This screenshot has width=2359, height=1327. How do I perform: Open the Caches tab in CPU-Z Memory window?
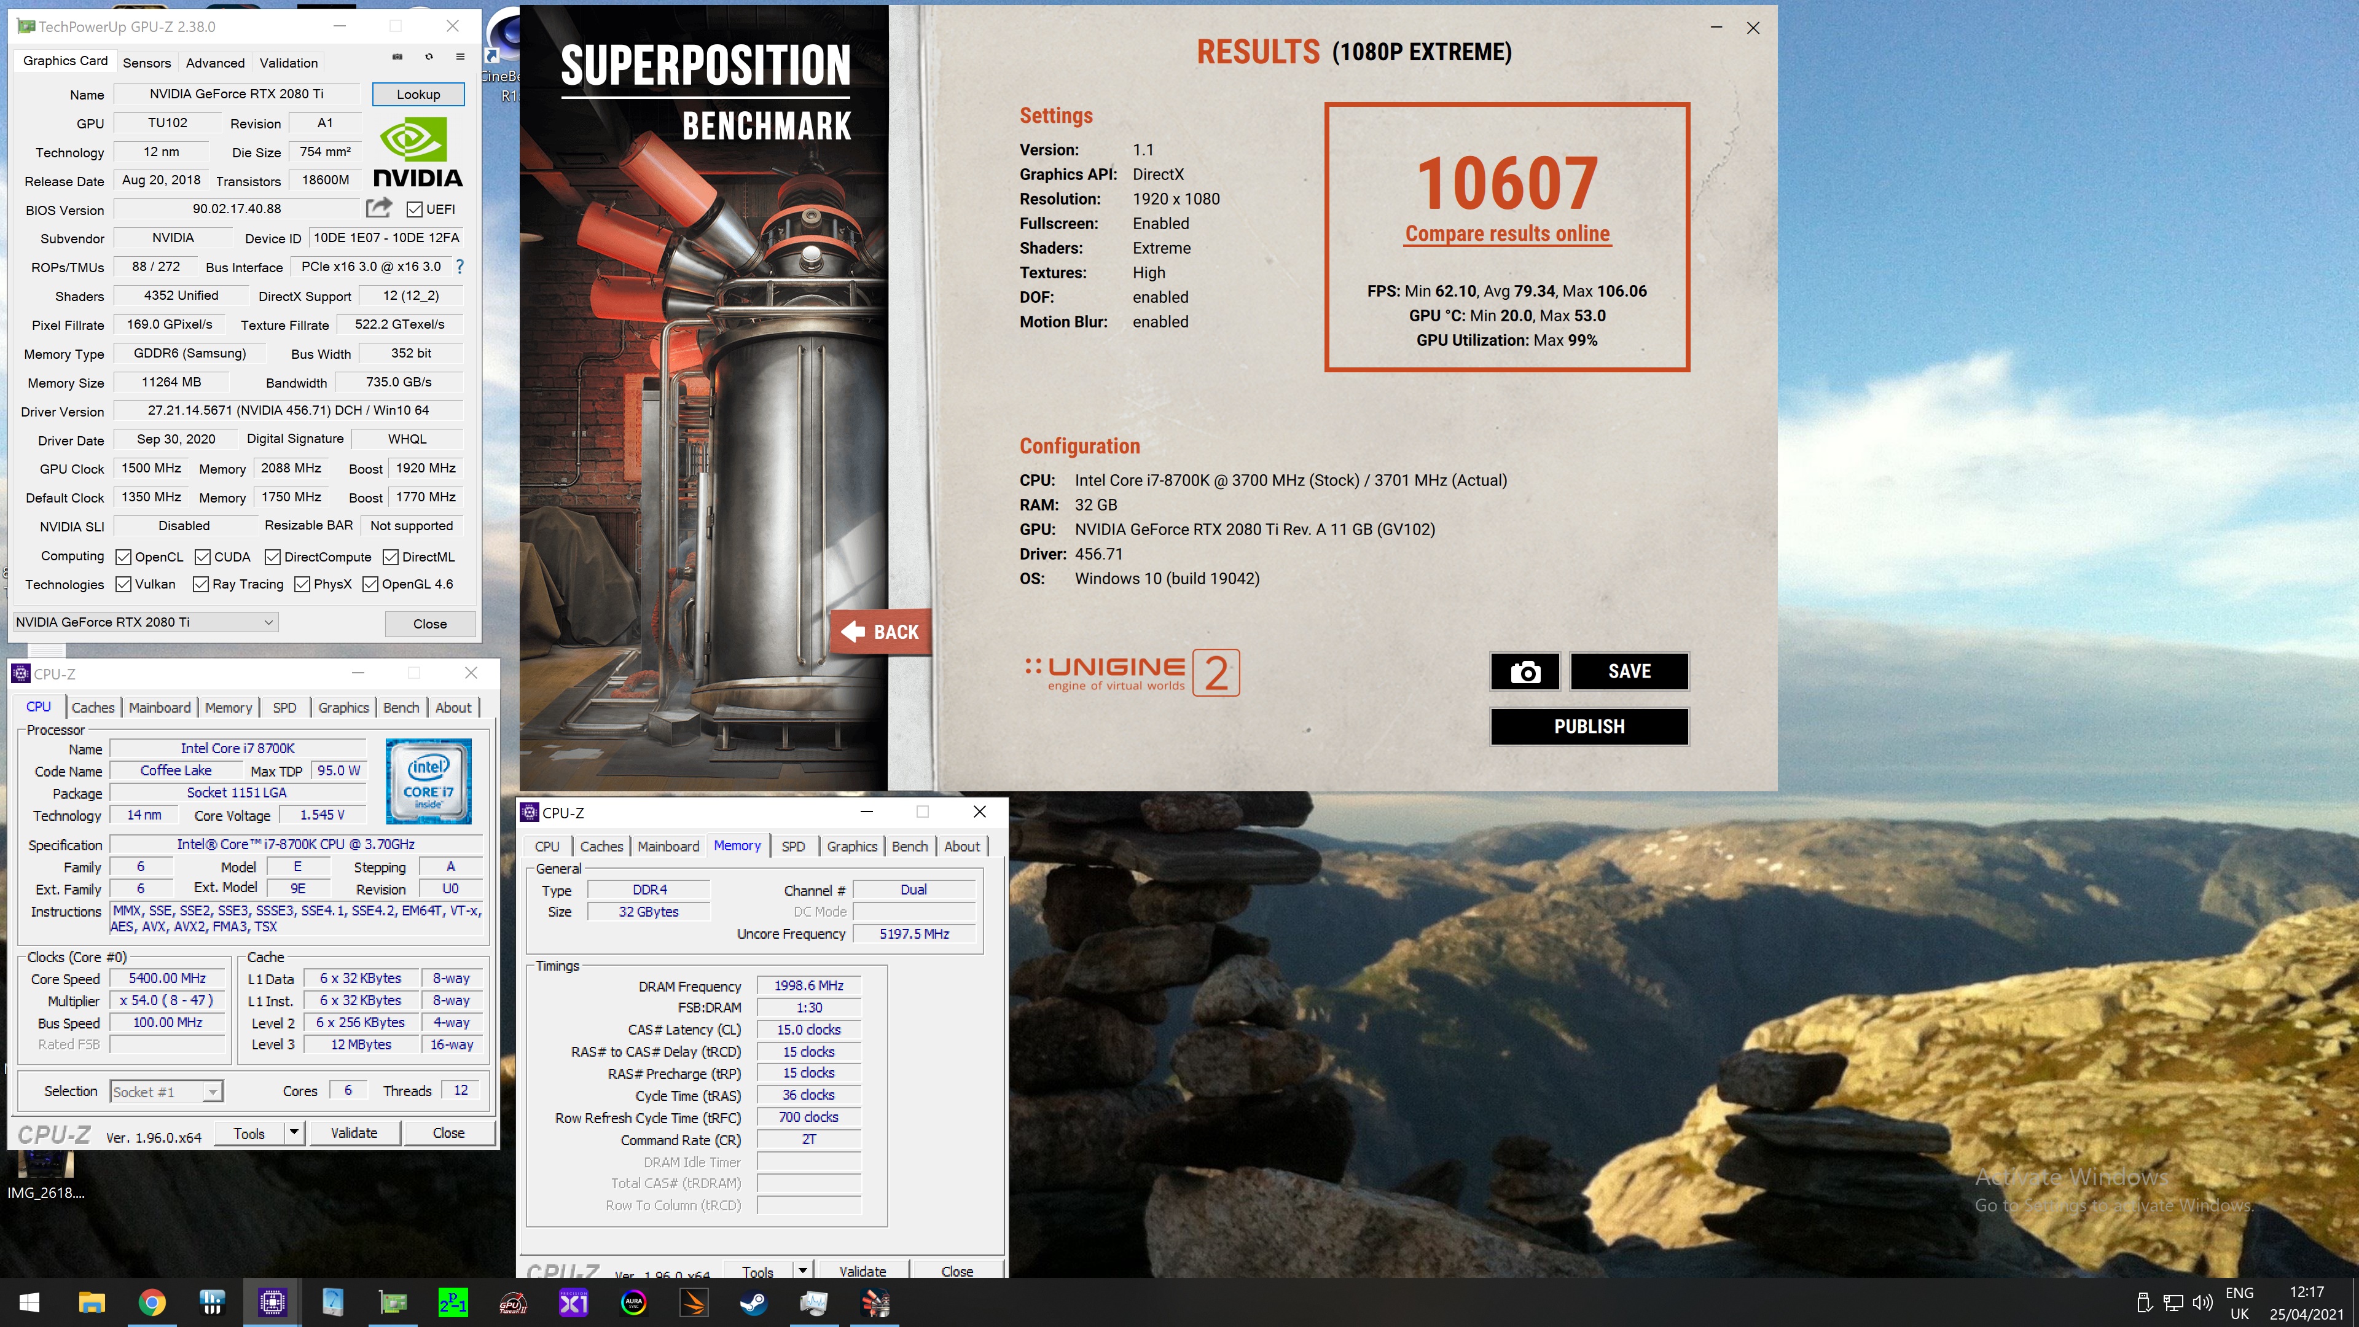[601, 846]
